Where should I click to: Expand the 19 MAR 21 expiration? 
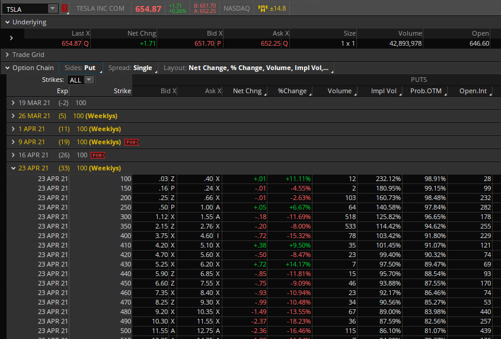tap(13, 103)
